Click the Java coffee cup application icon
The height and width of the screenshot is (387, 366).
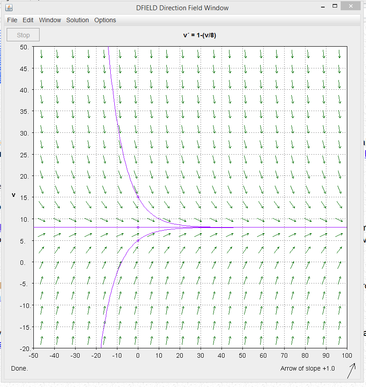9,7
